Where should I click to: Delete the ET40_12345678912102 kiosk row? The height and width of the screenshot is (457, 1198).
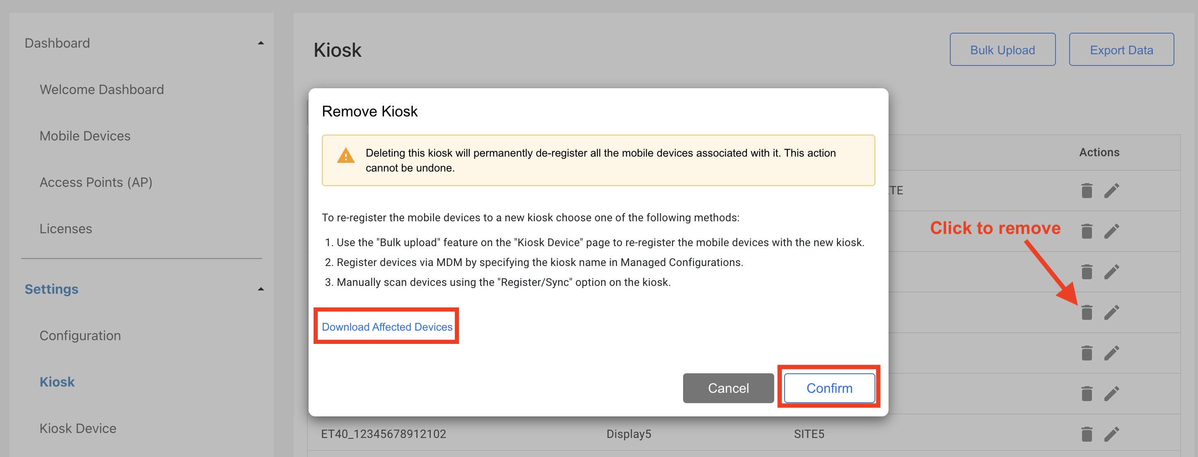(1087, 434)
